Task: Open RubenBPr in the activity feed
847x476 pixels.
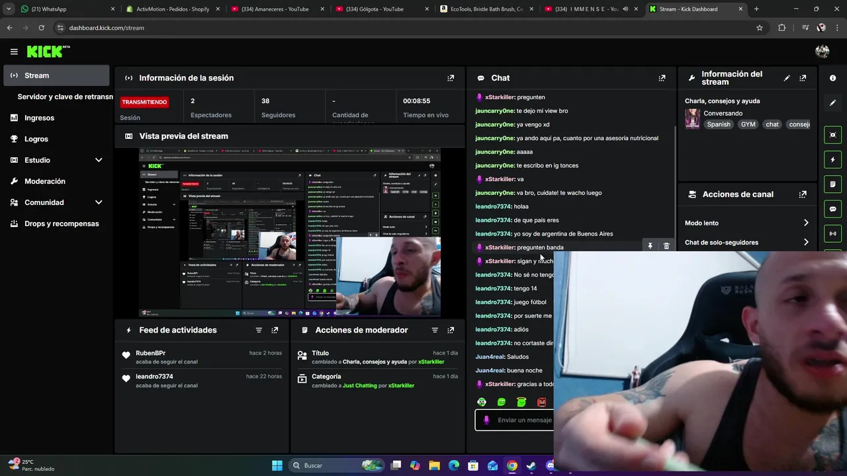Action: point(150,353)
